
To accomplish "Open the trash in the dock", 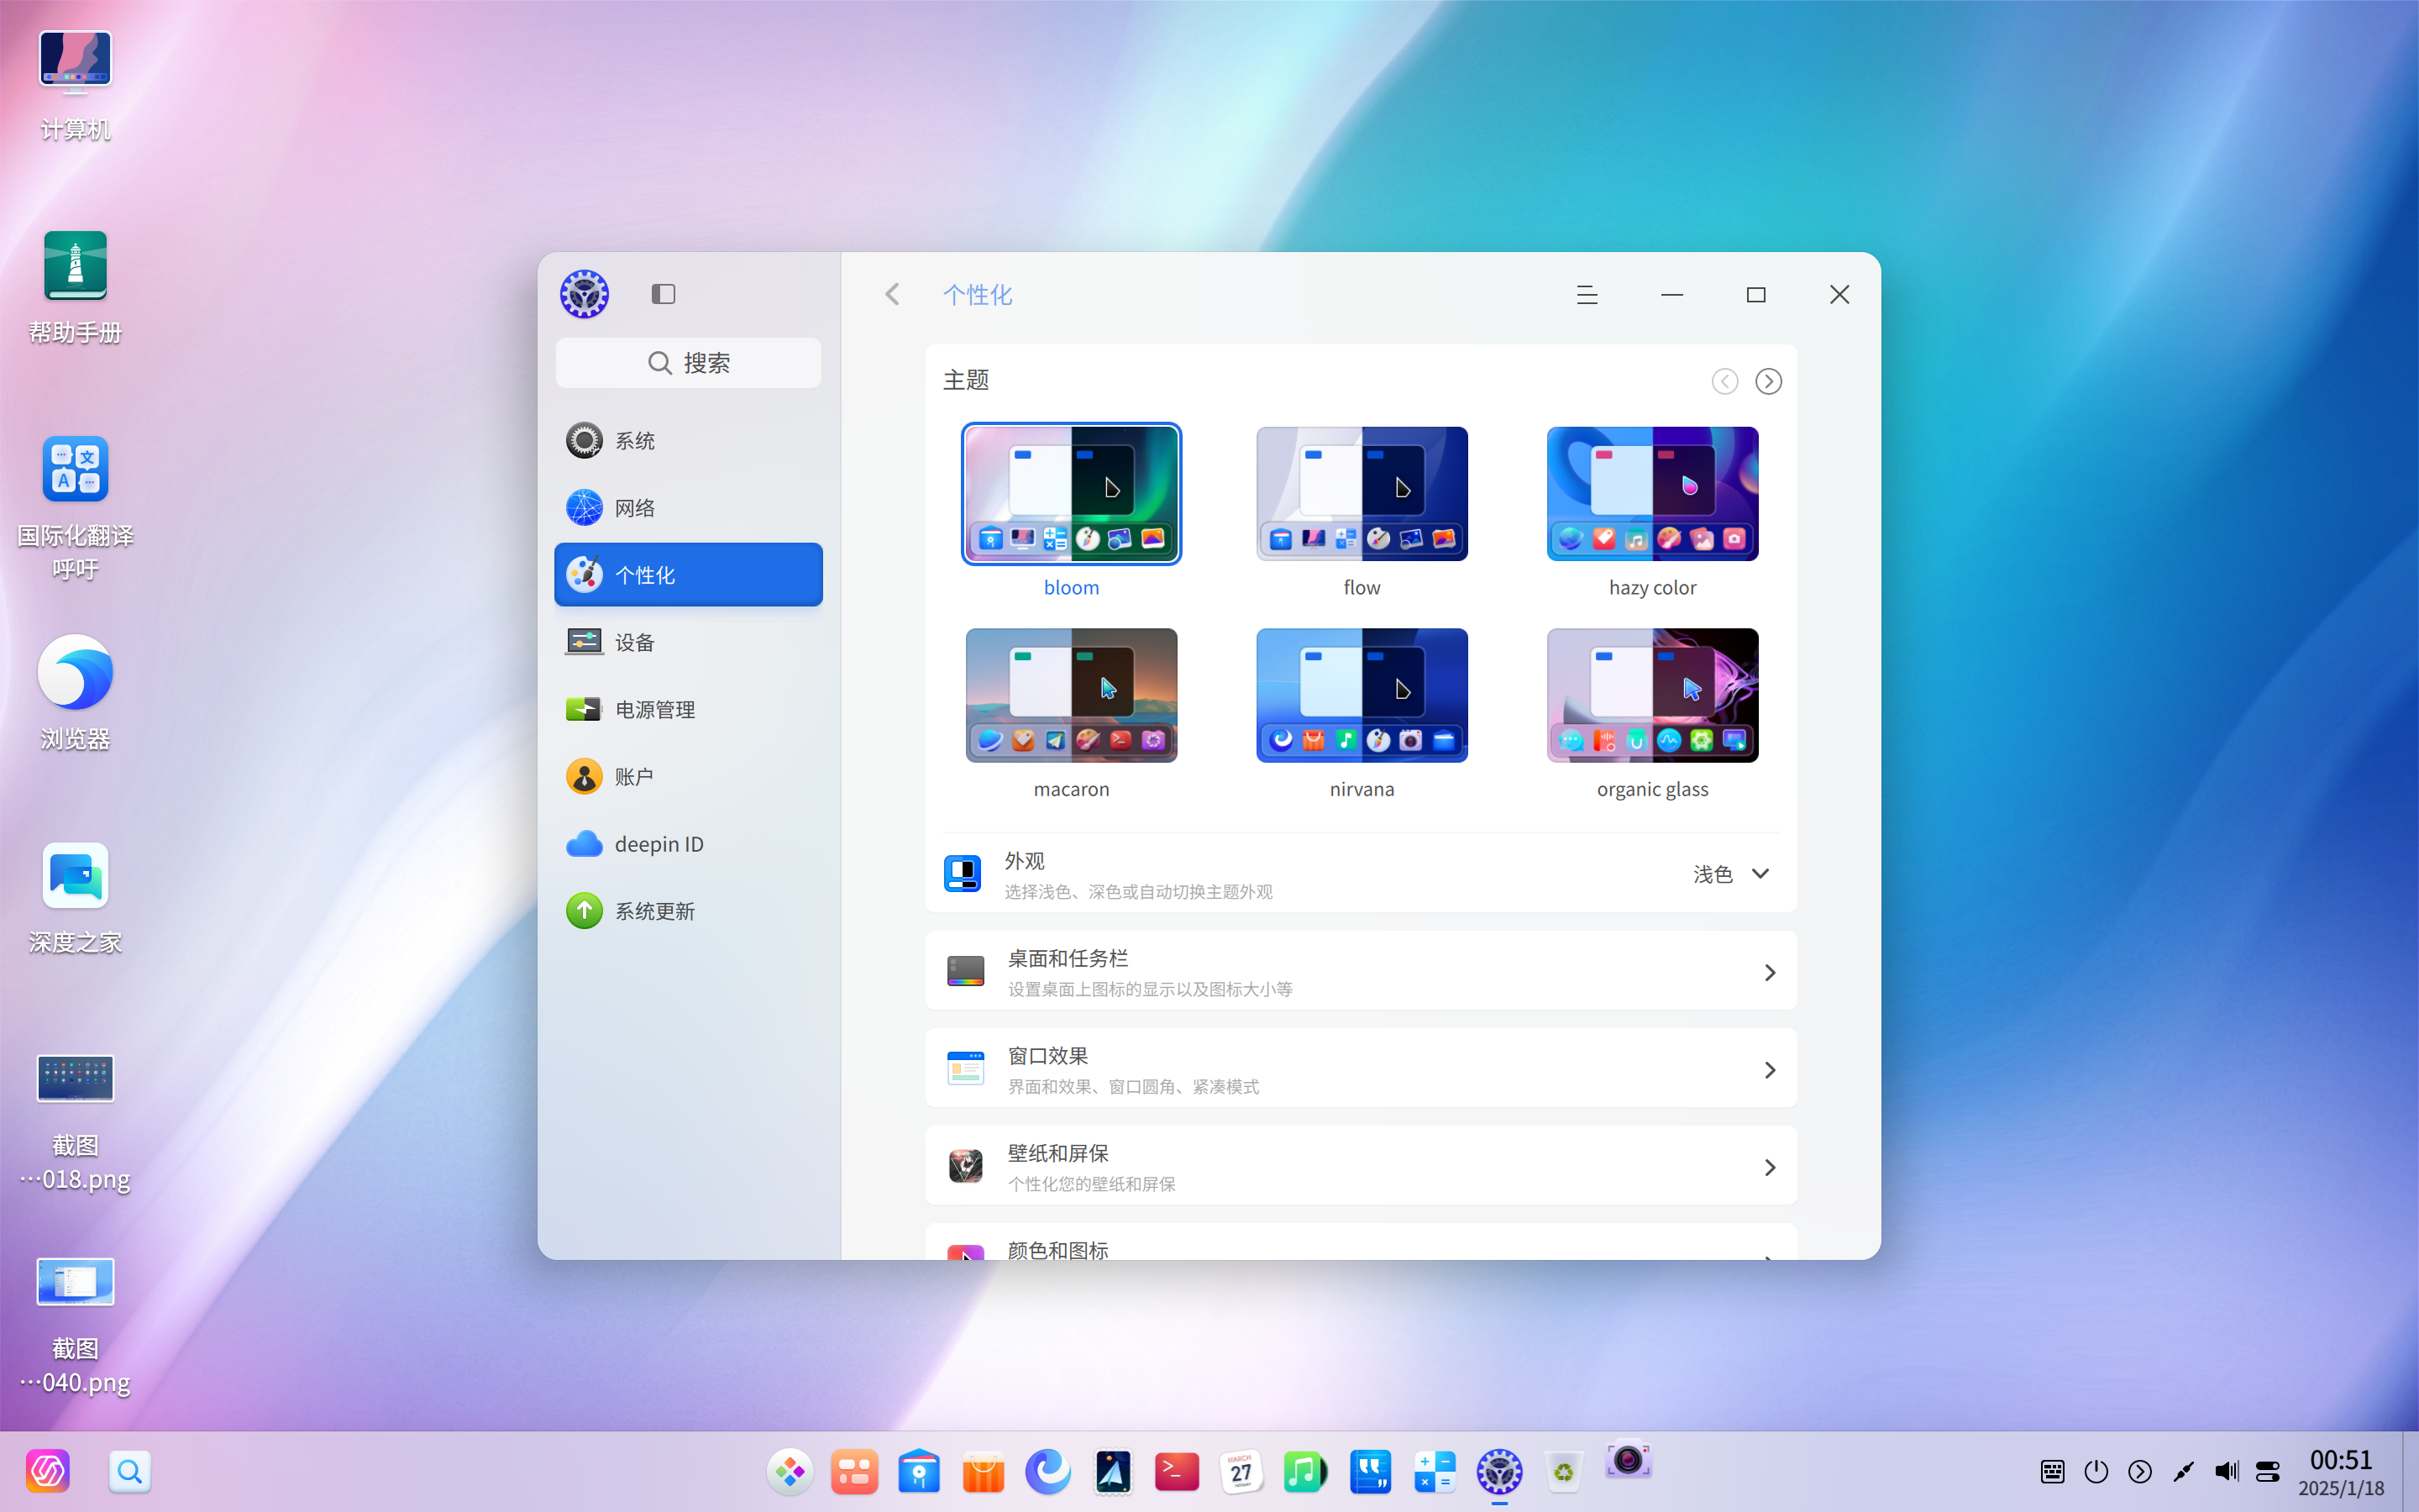I will (1563, 1472).
